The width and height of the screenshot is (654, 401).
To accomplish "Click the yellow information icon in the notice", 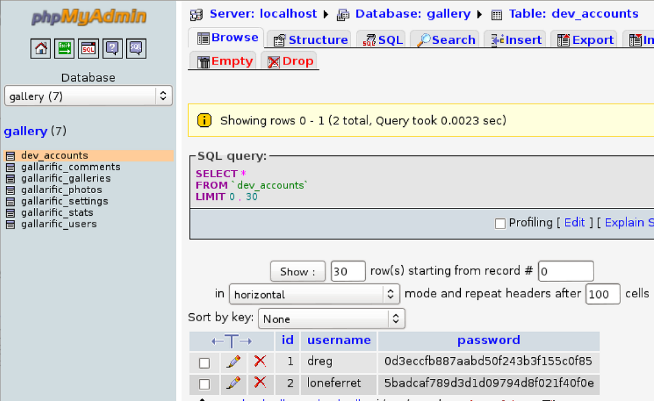I will (x=204, y=121).
